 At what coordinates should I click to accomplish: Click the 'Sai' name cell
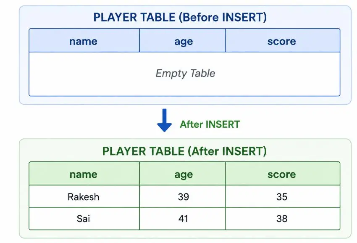[x=84, y=218]
